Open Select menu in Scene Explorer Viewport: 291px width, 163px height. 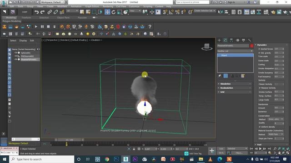(x=13, y=40)
